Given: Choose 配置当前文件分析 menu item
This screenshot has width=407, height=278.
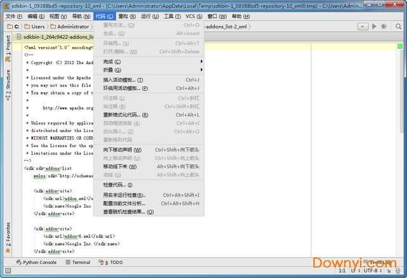Looking at the screenshot, I should pos(149,203).
